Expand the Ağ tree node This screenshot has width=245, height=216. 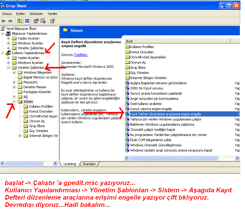(x=14, y=97)
